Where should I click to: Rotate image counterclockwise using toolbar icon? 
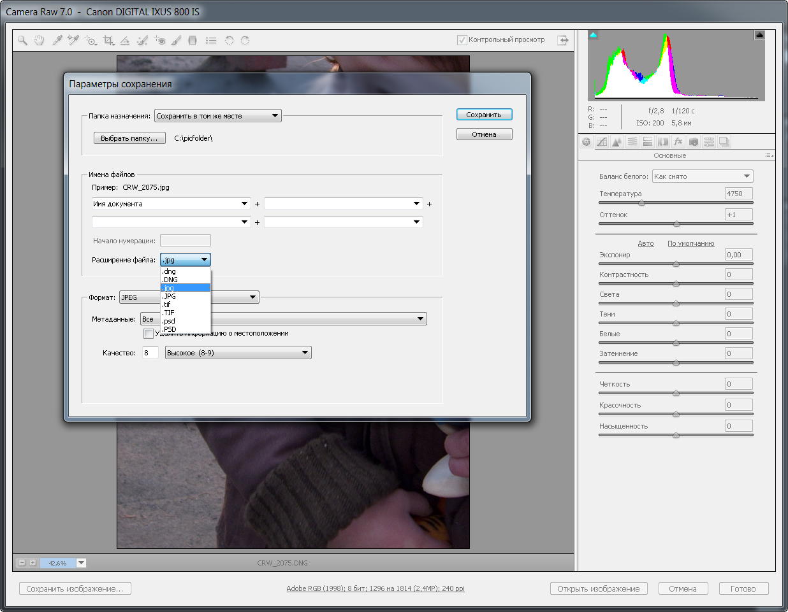click(x=229, y=40)
